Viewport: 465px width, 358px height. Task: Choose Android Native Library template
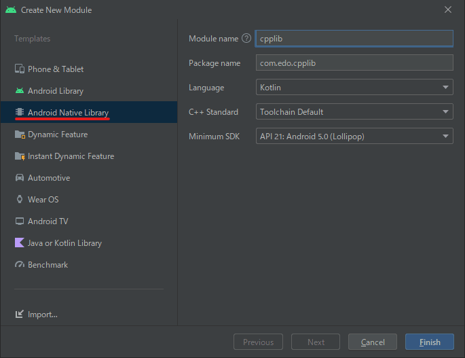89,112
